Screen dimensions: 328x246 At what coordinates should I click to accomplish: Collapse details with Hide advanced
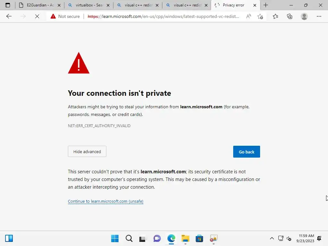[x=87, y=152]
